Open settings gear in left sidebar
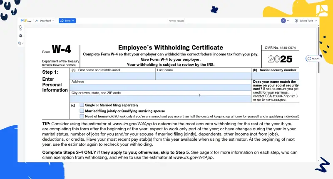Image resolution: width=333 pixels, height=179 pixels. (x=20, y=36)
